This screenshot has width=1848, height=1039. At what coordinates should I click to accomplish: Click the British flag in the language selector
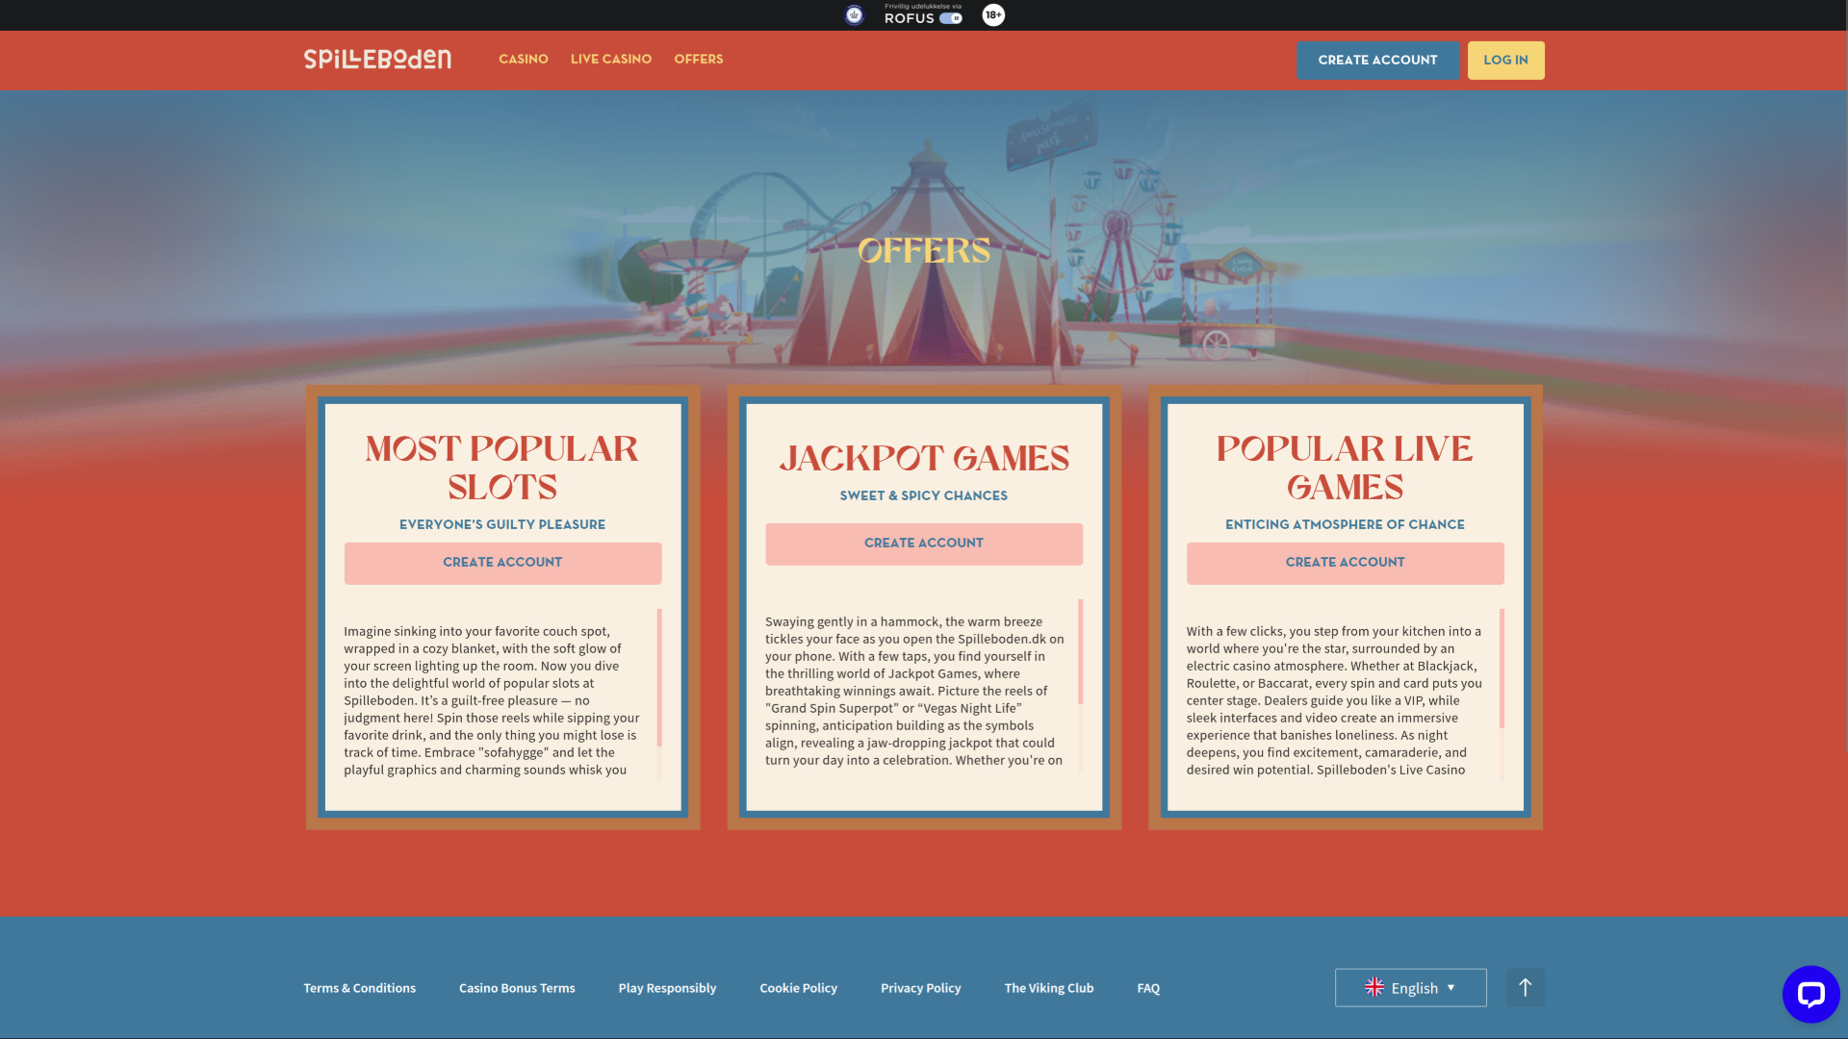coord(1374,987)
